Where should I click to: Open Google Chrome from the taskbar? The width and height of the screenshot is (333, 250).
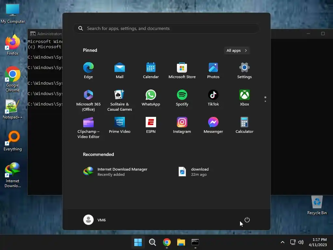click(167, 242)
